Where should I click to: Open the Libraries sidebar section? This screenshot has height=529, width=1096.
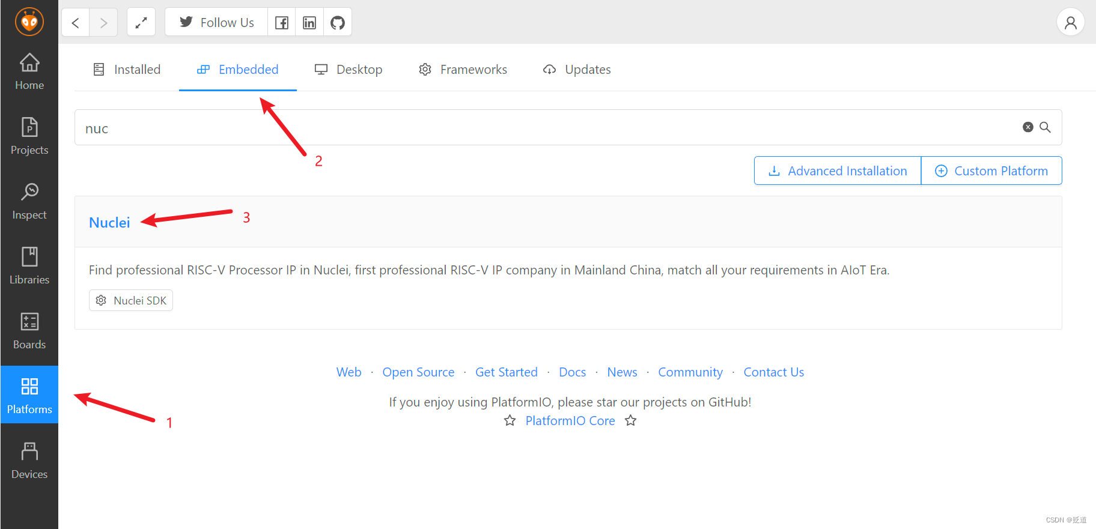pyautogui.click(x=29, y=266)
